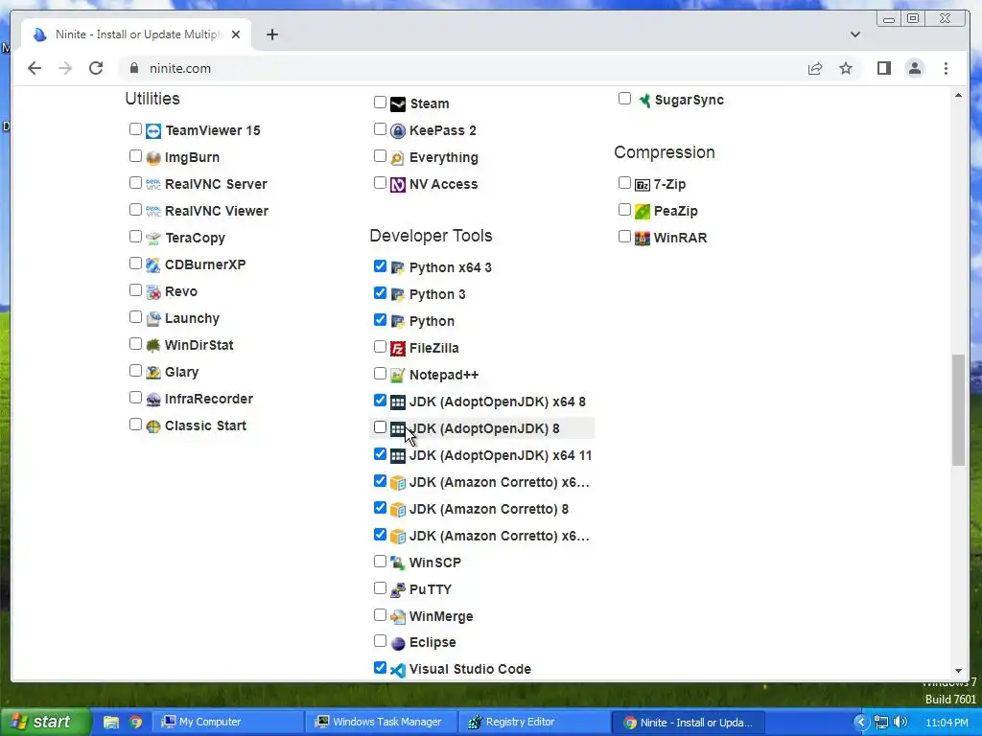Image resolution: width=982 pixels, height=736 pixels.
Task: Switch to Registry Editor taskbar item
Action: tap(533, 723)
